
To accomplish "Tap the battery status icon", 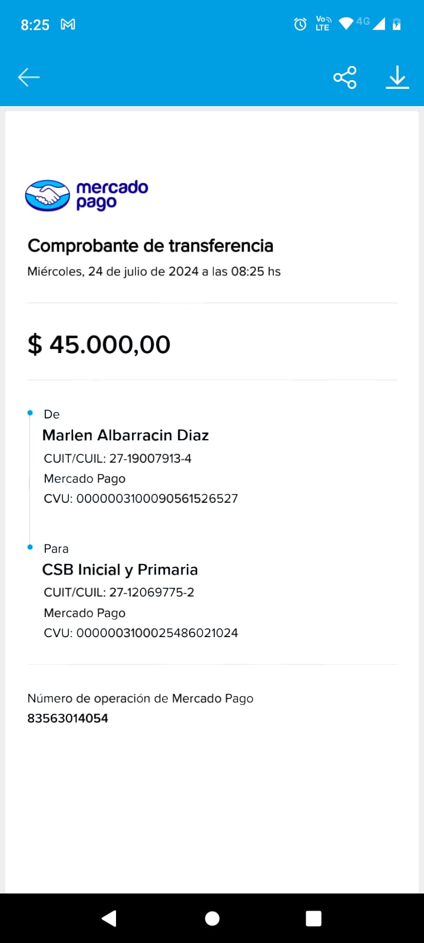I will tap(397, 24).
